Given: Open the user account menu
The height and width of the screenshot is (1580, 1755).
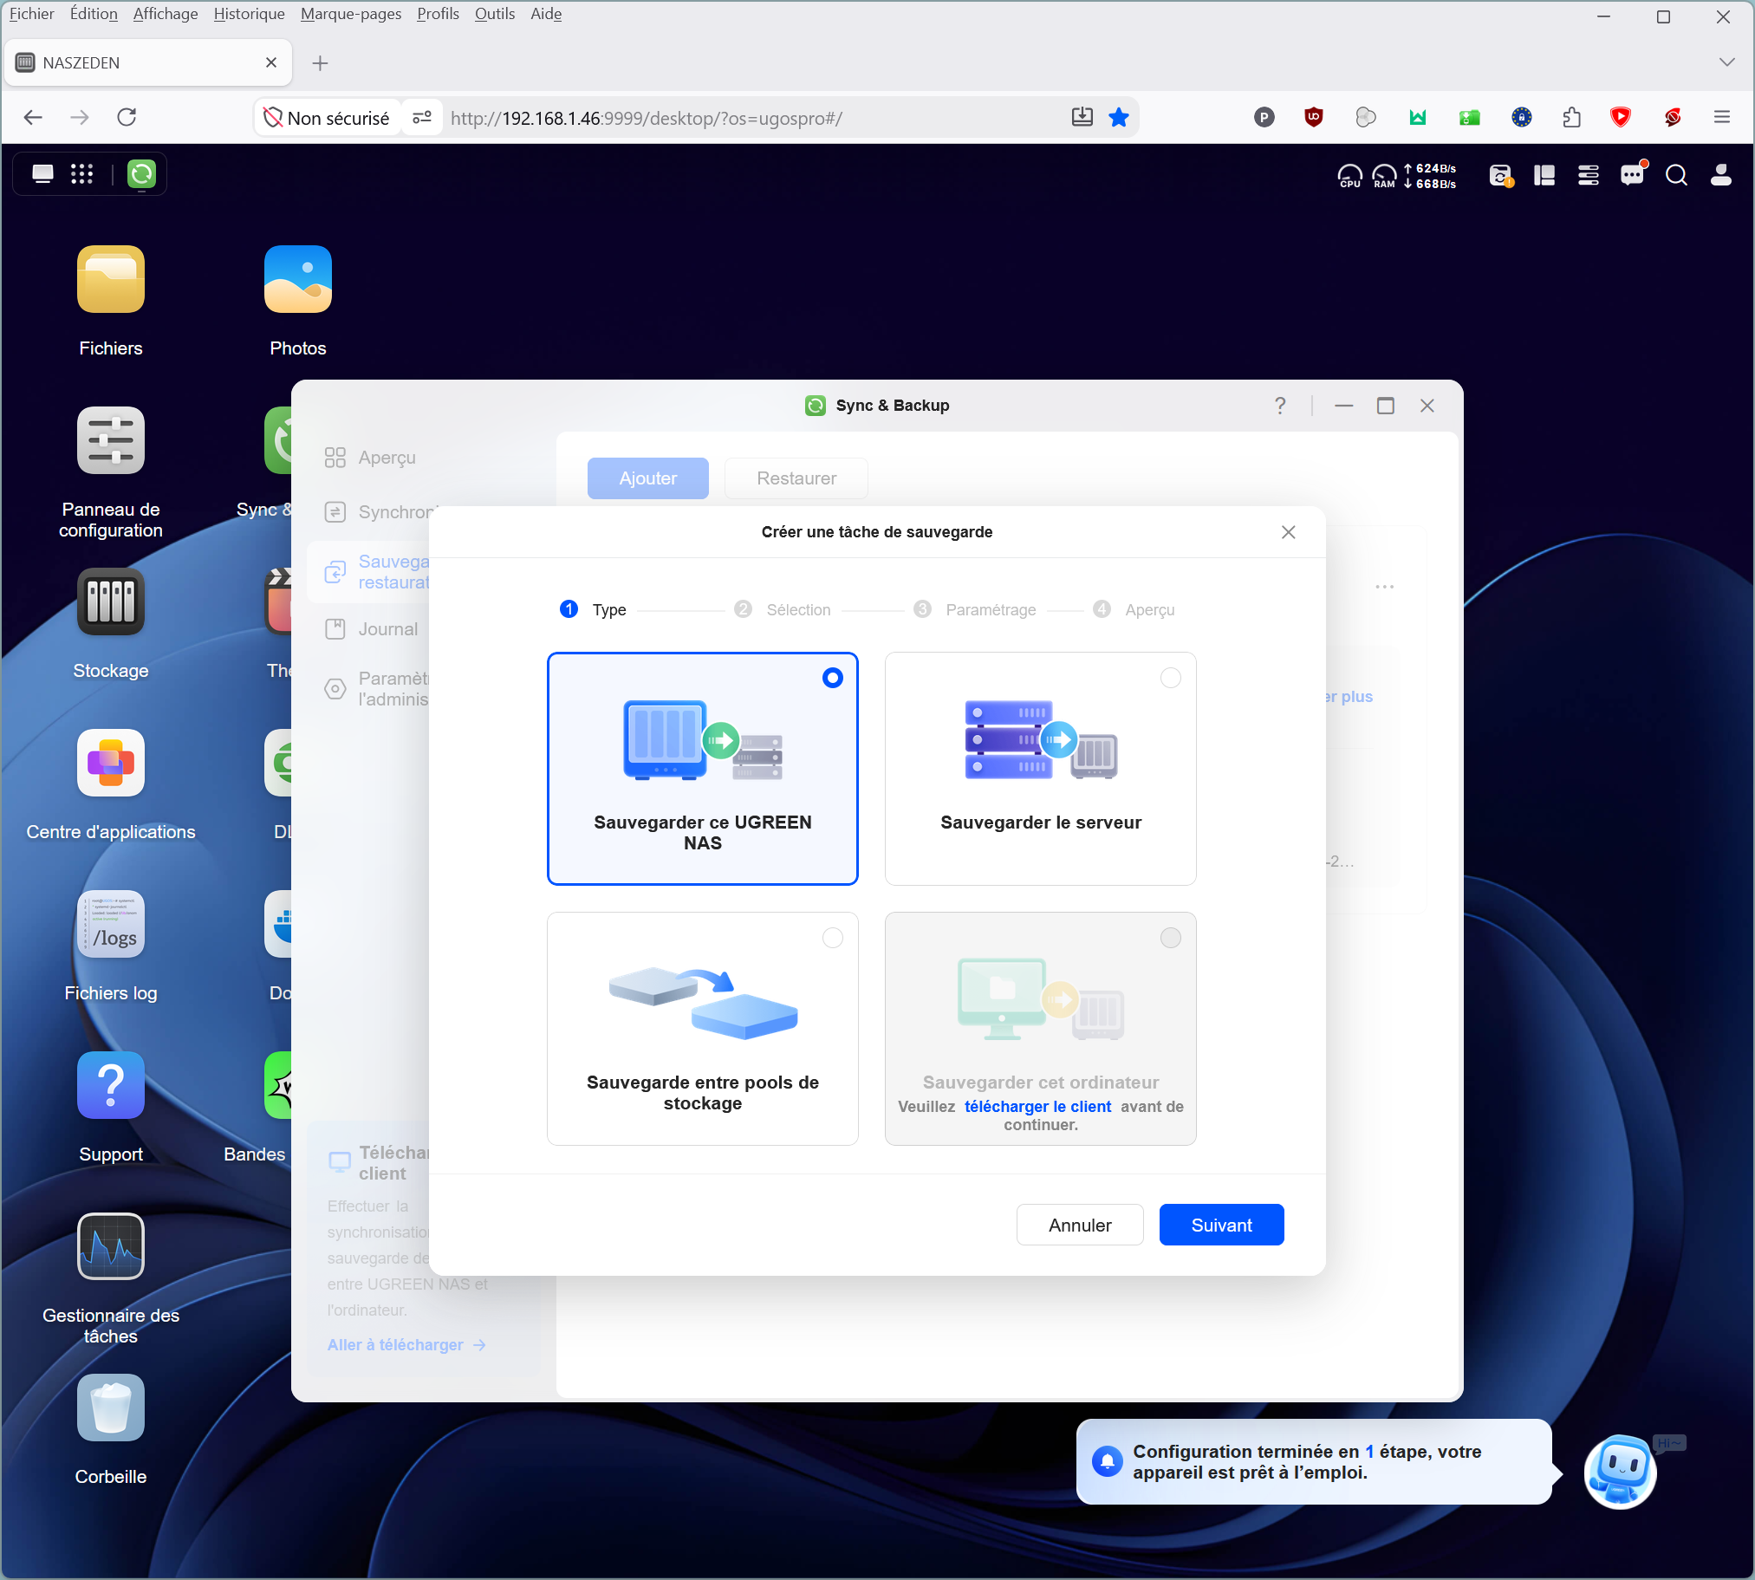Looking at the screenshot, I should pyautogui.click(x=1721, y=175).
